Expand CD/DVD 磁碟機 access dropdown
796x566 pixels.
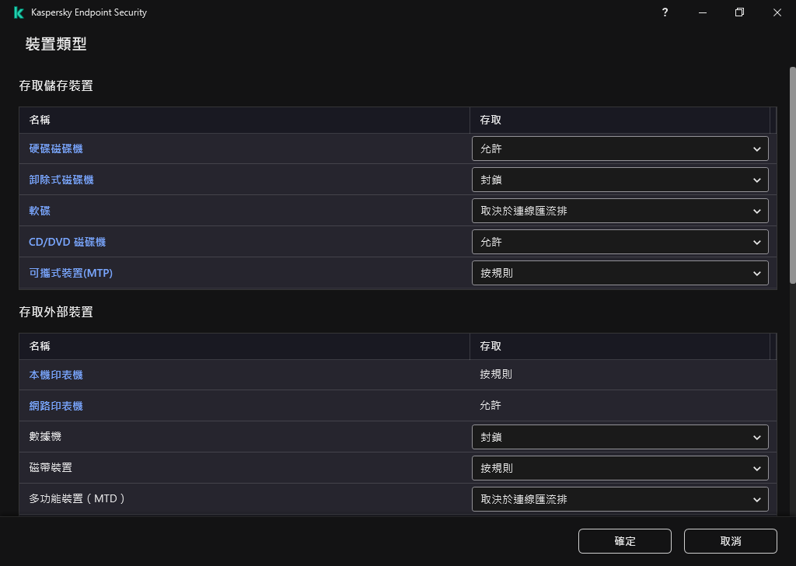pos(620,242)
